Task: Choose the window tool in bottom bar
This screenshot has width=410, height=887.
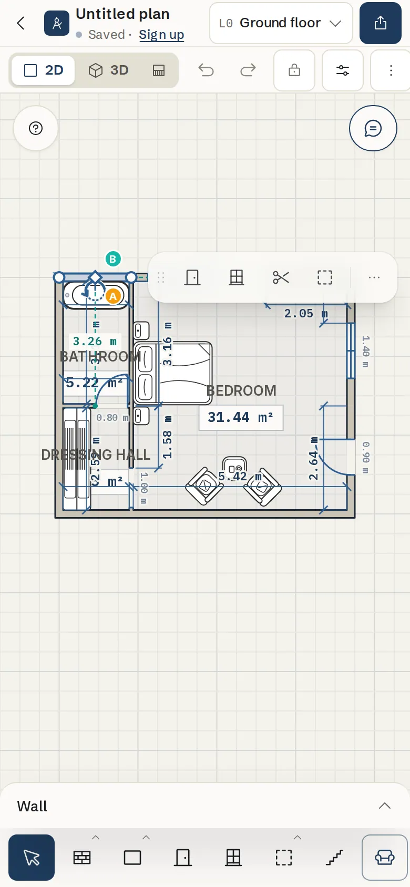Action: [233, 858]
